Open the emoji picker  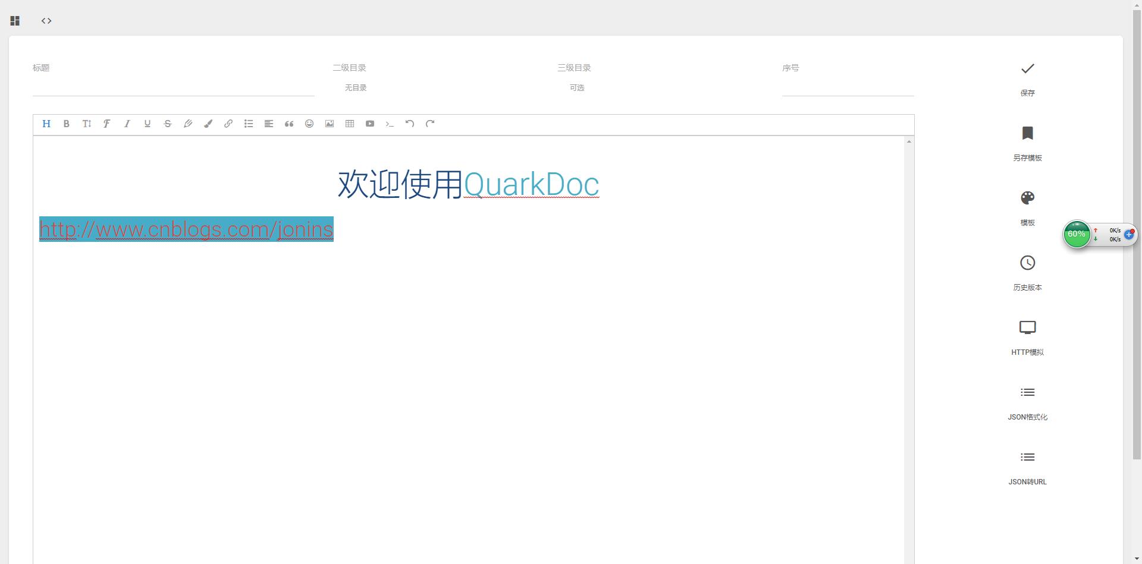[x=309, y=124]
